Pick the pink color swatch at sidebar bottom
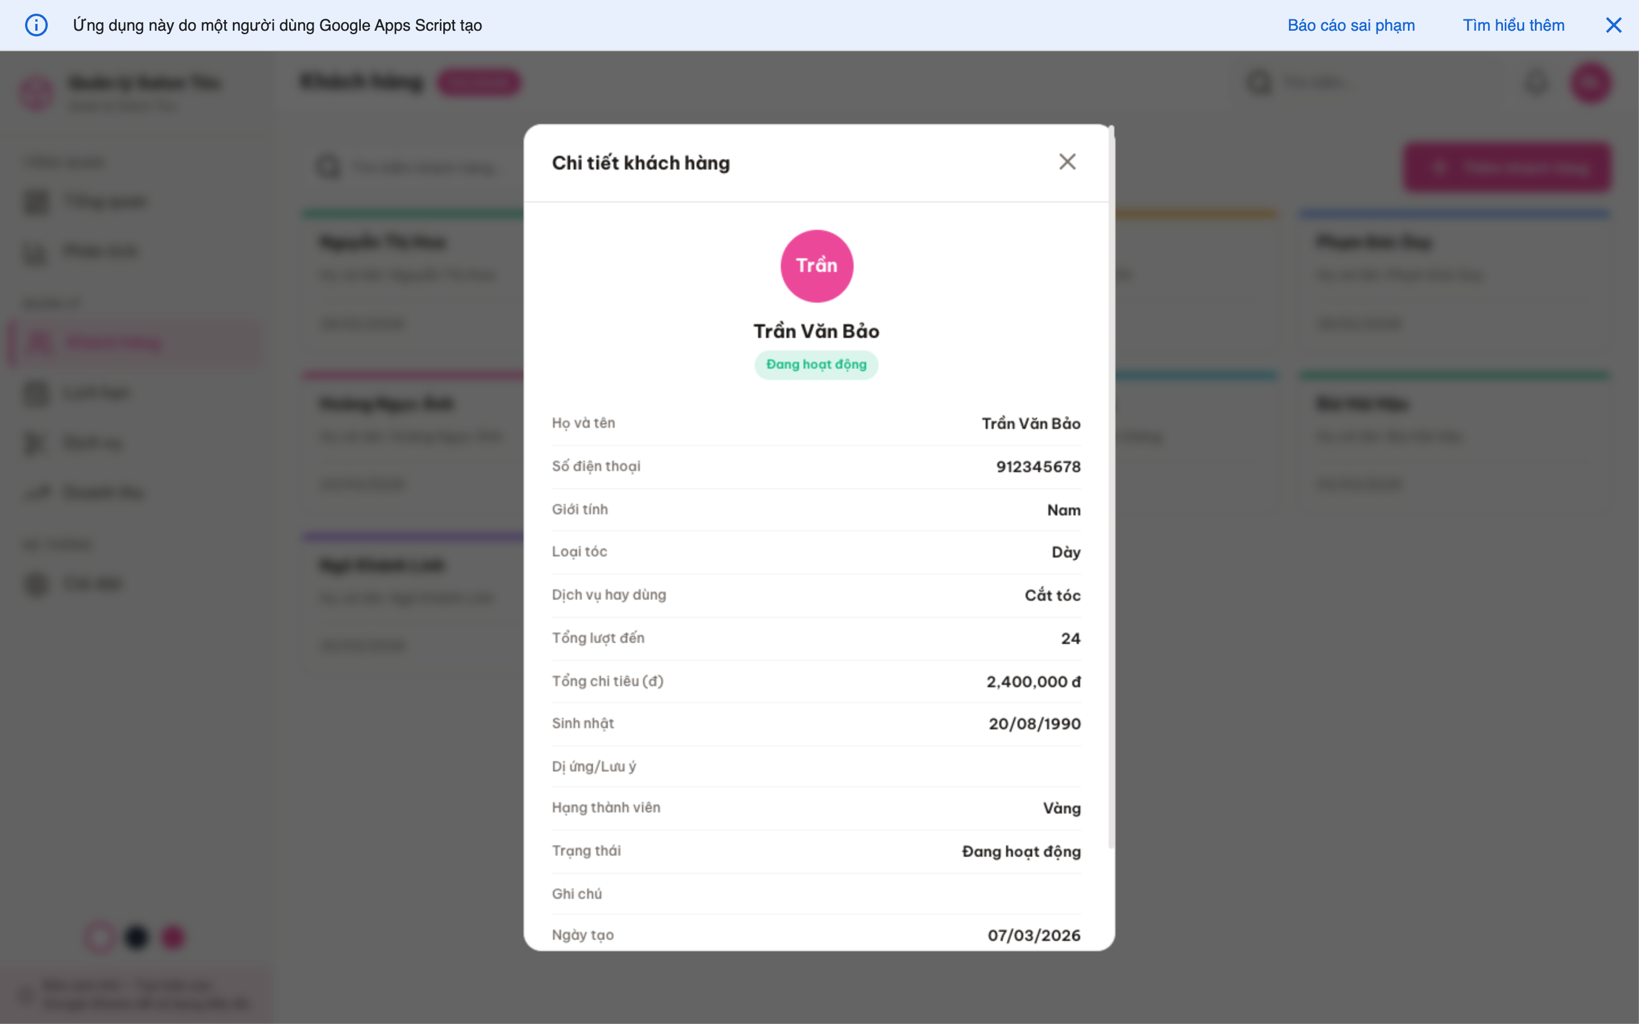This screenshot has width=1639, height=1024. 172,938
